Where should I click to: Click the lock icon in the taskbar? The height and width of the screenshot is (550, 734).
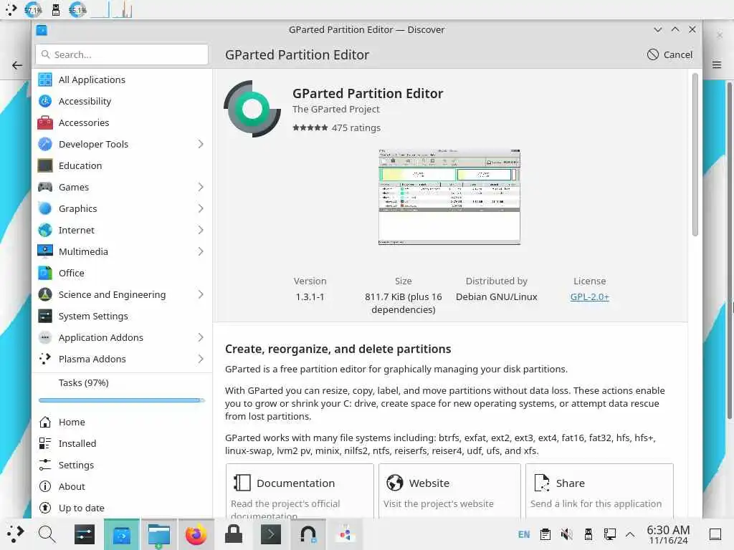pos(233,534)
